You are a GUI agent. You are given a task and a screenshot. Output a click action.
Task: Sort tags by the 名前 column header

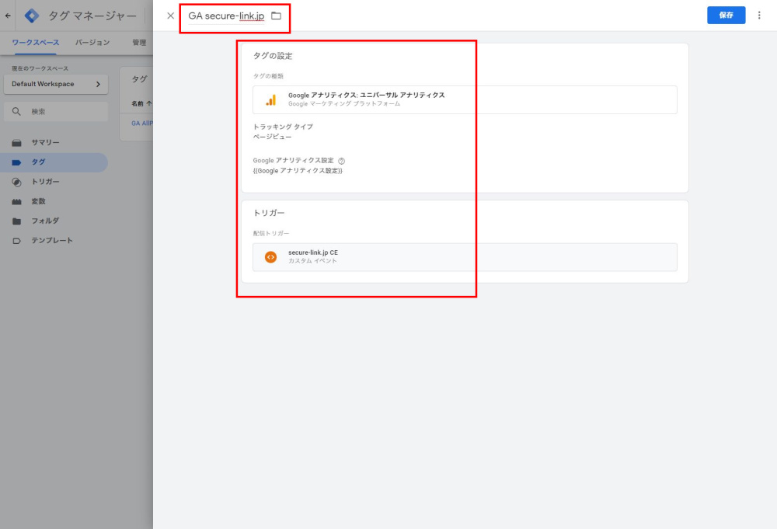(x=141, y=103)
